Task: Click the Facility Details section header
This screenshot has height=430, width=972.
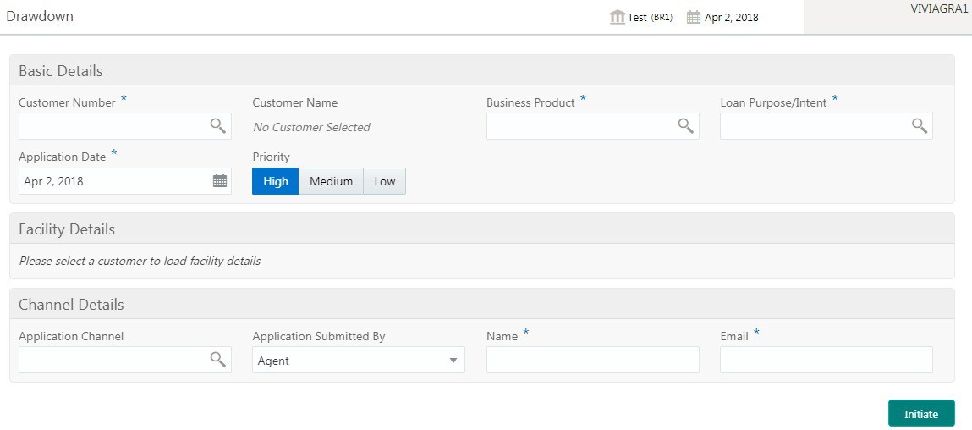Action: (x=67, y=229)
